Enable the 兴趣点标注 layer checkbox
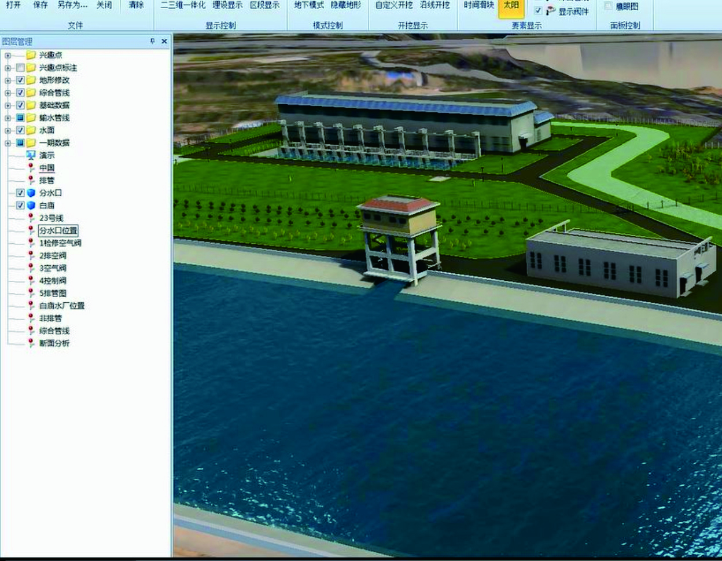The image size is (722, 561). (x=20, y=68)
